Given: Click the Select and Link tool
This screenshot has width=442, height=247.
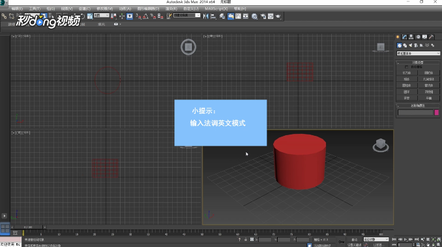Looking at the screenshot, I should (4, 16).
